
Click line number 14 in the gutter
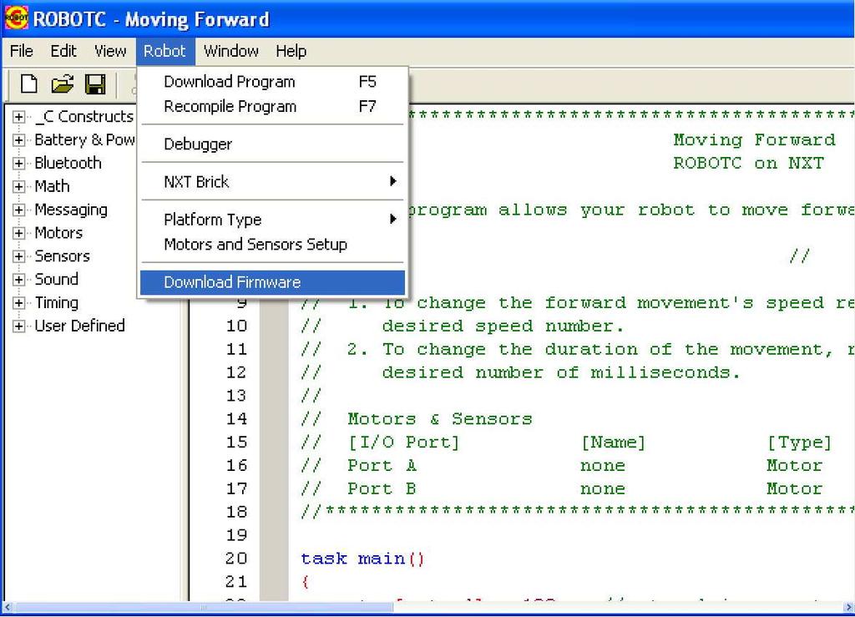[x=236, y=419]
